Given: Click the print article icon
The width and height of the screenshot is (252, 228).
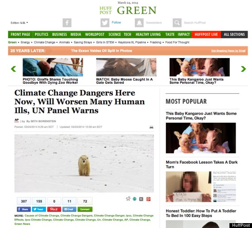Looking at the screenshot, I should point(151,127).
